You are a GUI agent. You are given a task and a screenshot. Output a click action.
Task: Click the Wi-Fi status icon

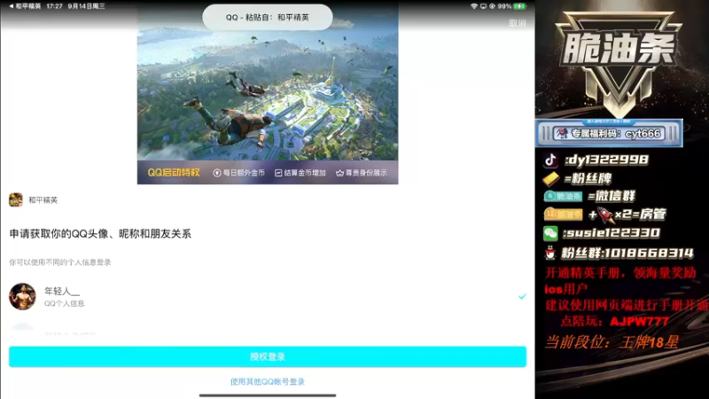click(x=474, y=6)
